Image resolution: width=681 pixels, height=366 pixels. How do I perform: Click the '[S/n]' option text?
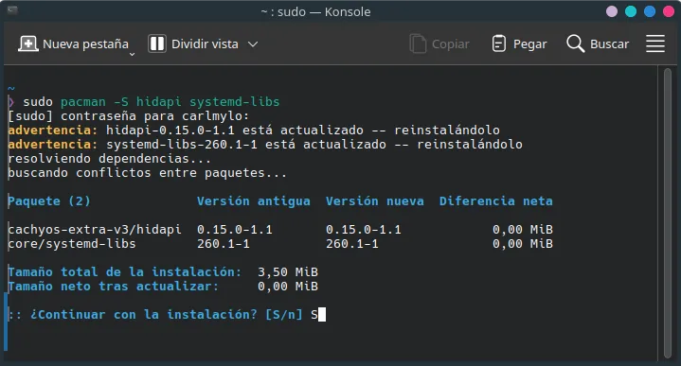coord(283,314)
